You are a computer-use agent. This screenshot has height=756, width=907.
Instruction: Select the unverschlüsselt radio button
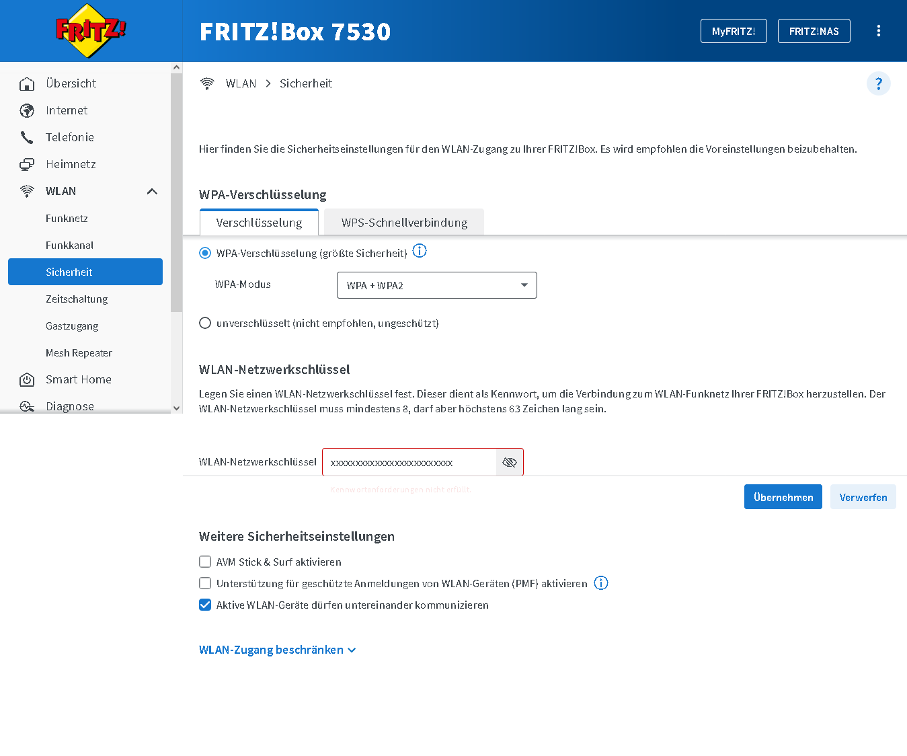[205, 323]
